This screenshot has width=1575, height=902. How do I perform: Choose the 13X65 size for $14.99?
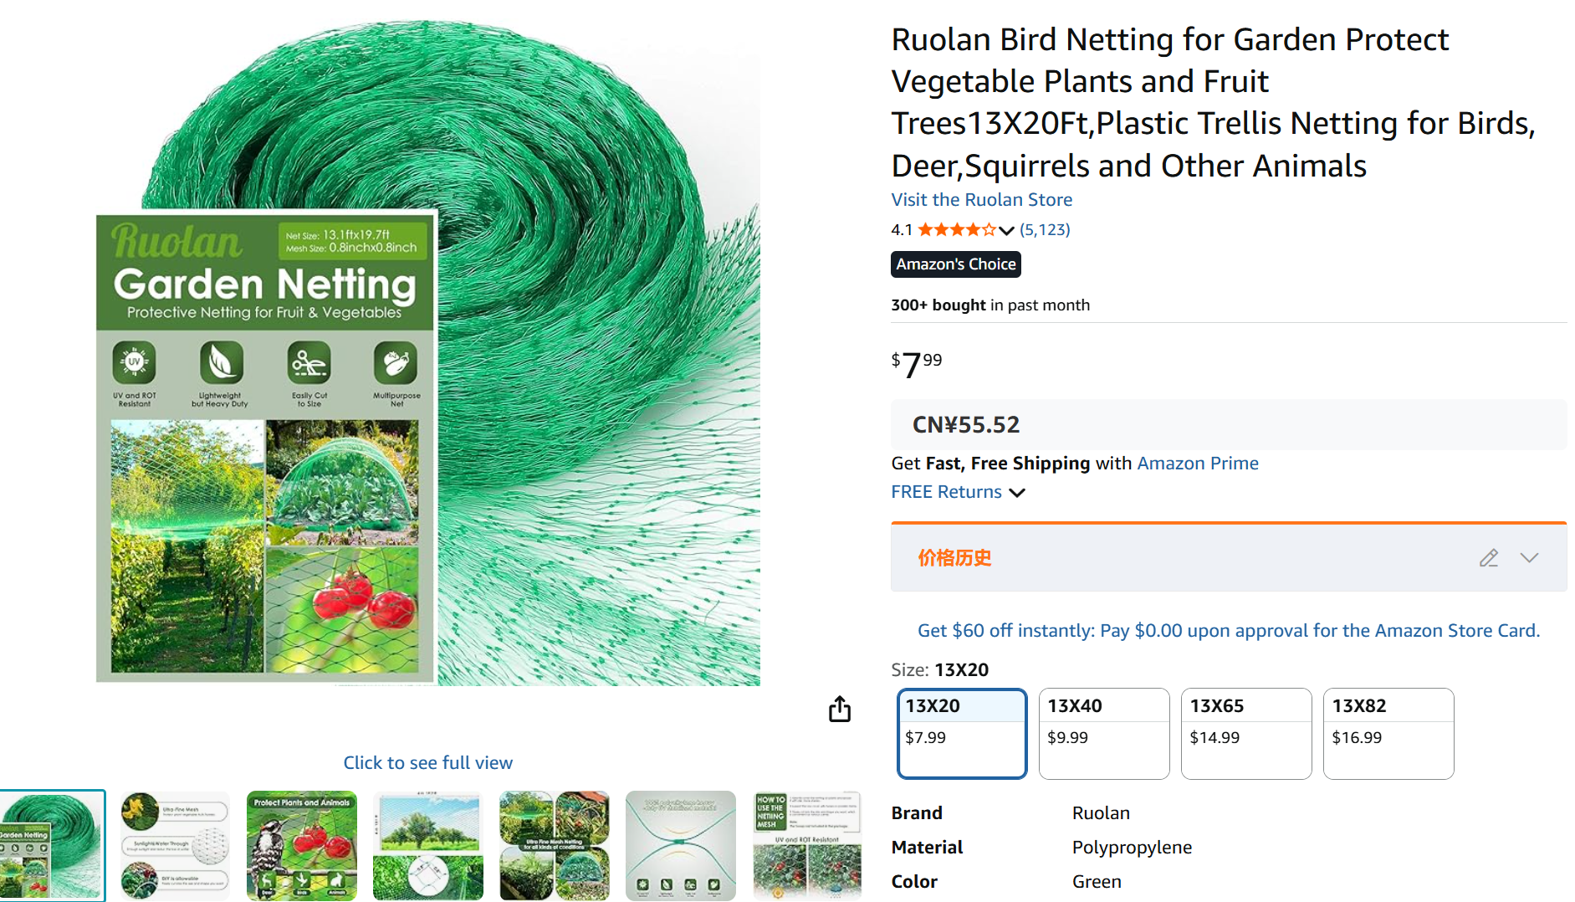pyautogui.click(x=1245, y=733)
